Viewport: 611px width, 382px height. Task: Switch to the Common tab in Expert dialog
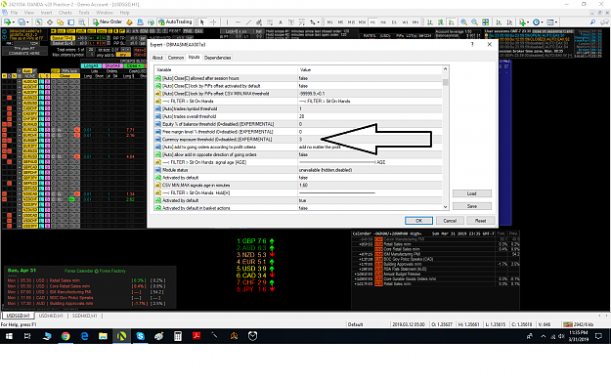[x=176, y=58]
